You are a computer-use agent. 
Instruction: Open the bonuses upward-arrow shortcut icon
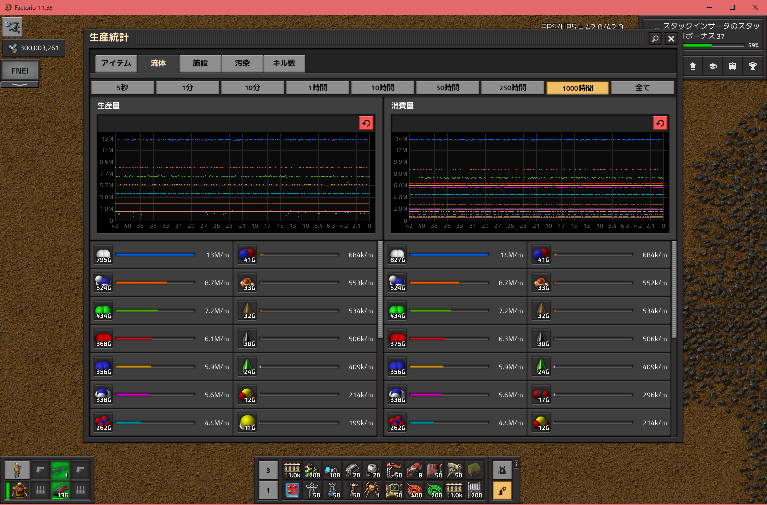point(693,66)
